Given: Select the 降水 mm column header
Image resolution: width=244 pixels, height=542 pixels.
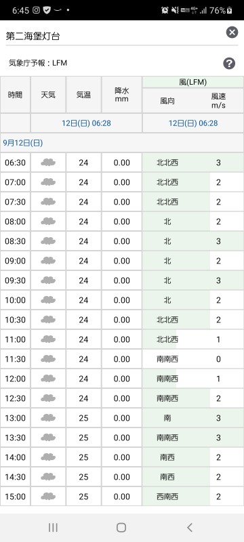Looking at the screenshot, I should tap(121, 95).
